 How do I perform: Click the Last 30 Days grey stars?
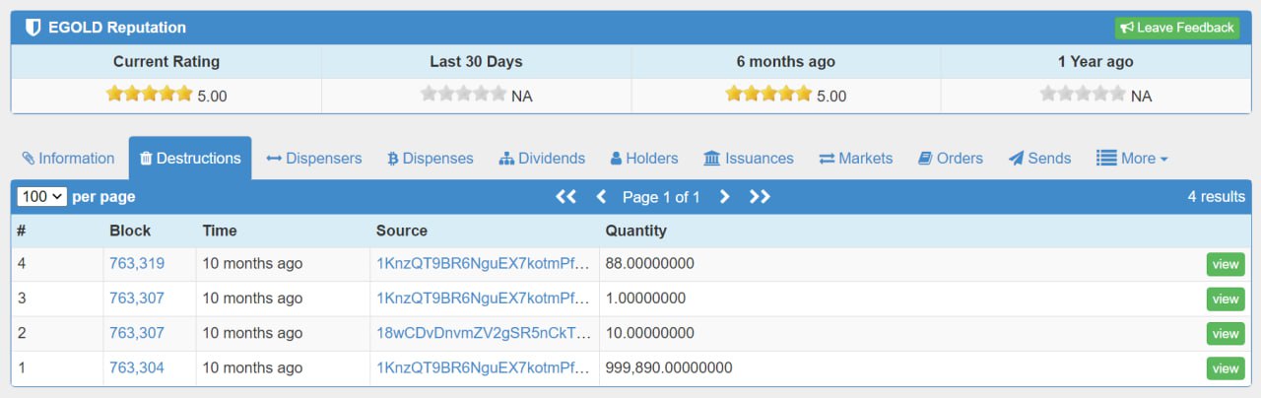[x=463, y=95]
